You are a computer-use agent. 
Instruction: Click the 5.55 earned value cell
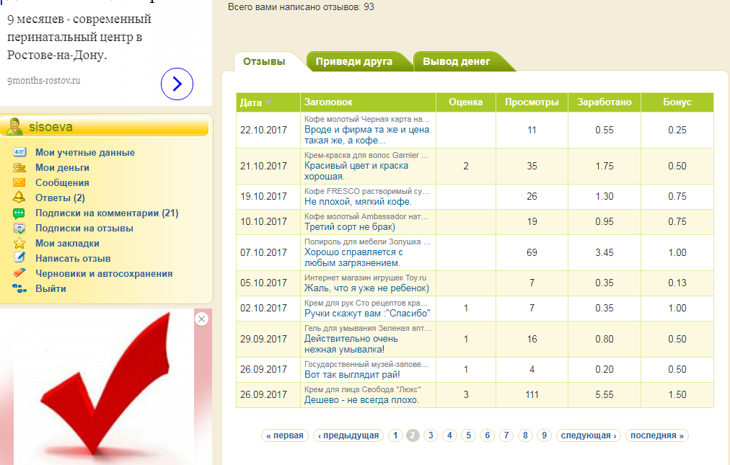[x=604, y=395]
